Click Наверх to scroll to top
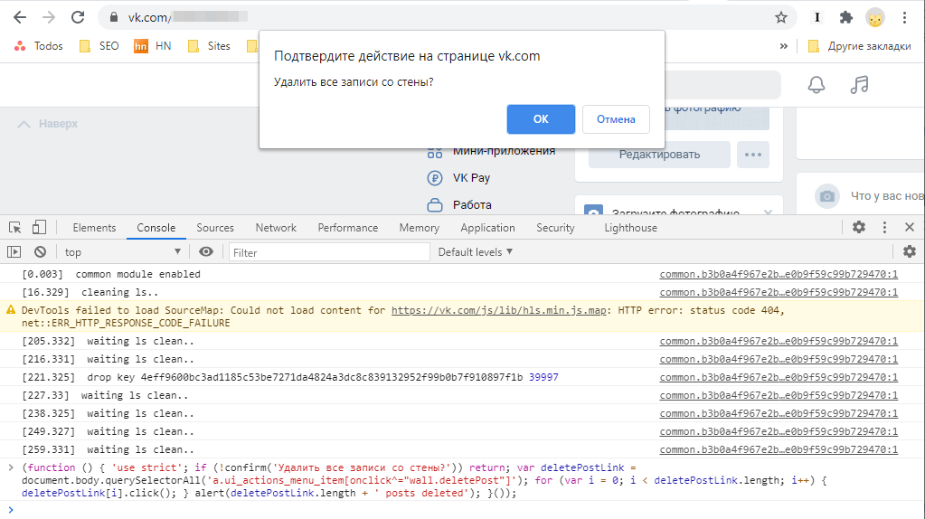 click(x=48, y=124)
